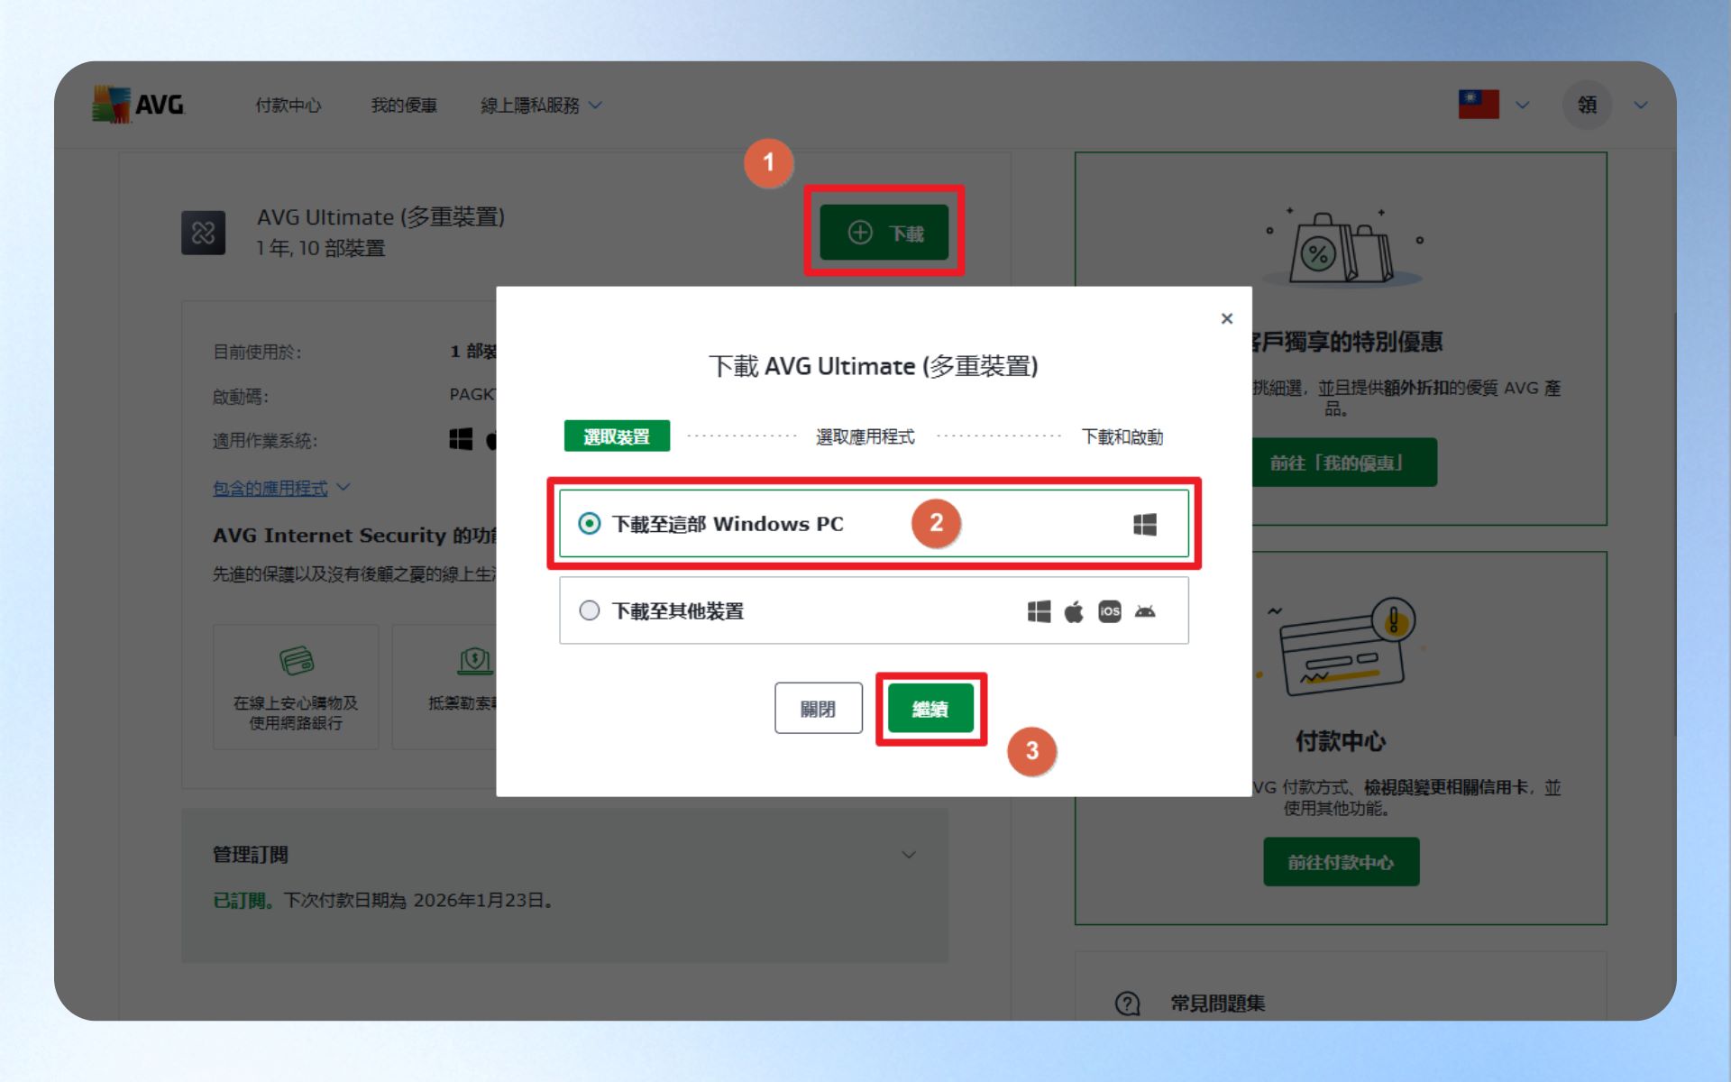Open the 付款中心 menu item
Viewport: 1731px width, 1082px height.
coord(288,105)
